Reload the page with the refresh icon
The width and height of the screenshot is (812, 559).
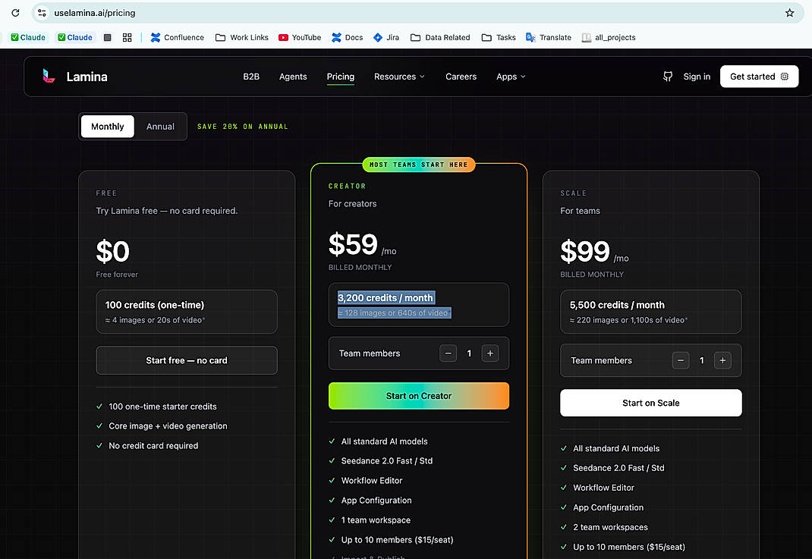coord(15,13)
